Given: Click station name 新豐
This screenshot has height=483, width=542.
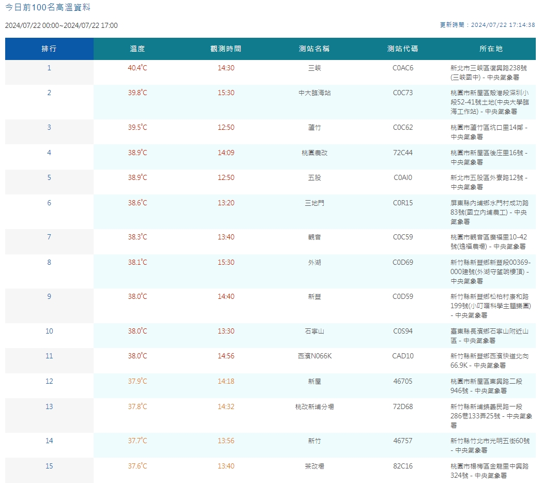Looking at the screenshot, I should 314,297.
